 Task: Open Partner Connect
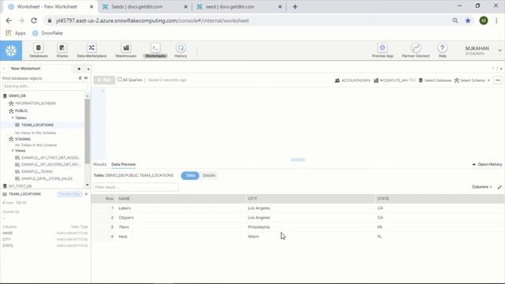pyautogui.click(x=416, y=50)
